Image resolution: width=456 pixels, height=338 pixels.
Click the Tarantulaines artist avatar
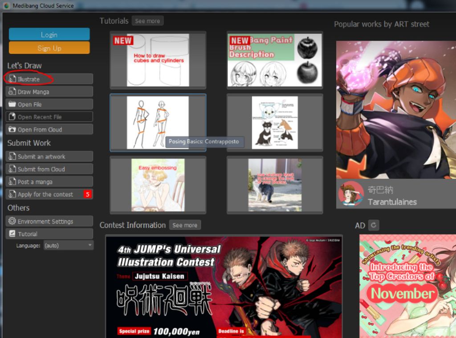351,193
